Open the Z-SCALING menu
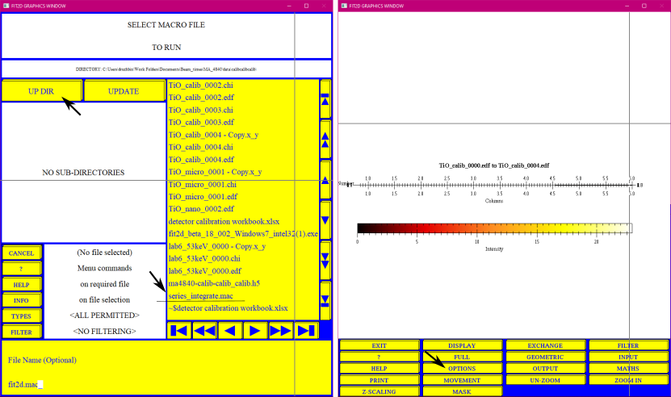Viewport: 671px width, 397px height. point(380,391)
